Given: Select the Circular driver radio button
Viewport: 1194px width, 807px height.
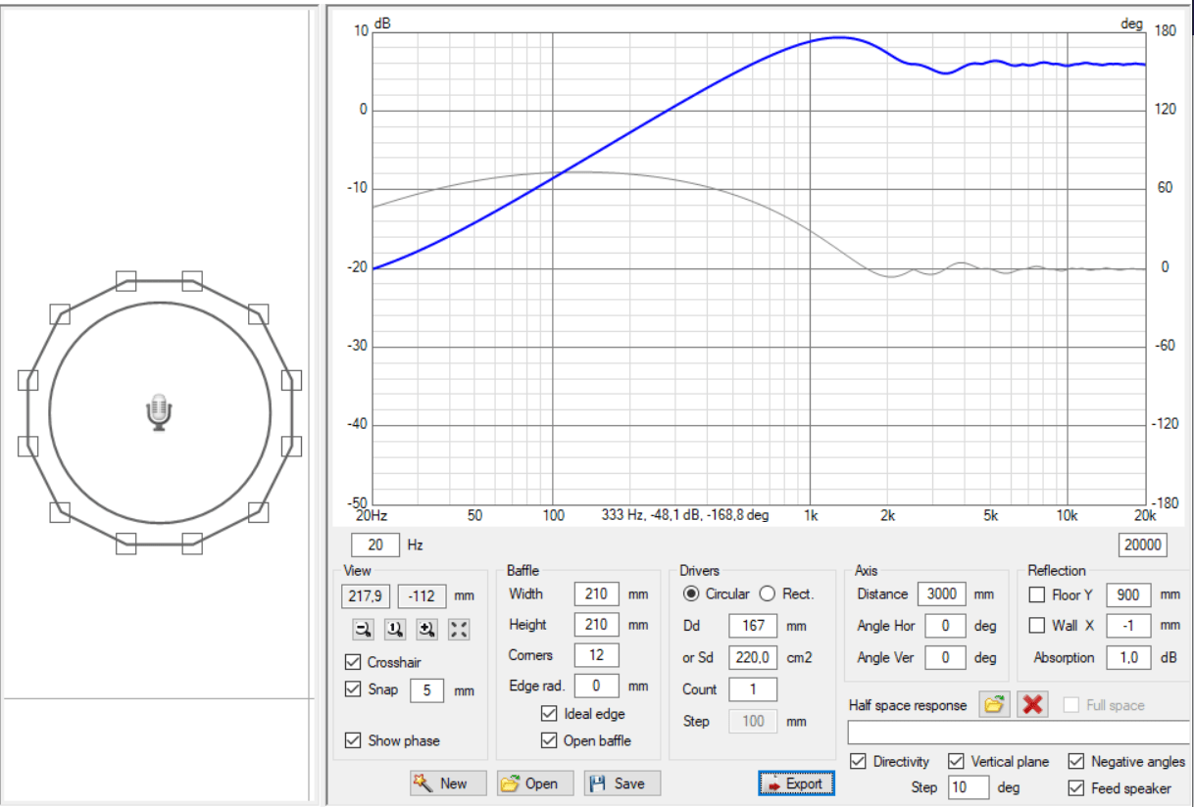Looking at the screenshot, I should pos(692,593).
